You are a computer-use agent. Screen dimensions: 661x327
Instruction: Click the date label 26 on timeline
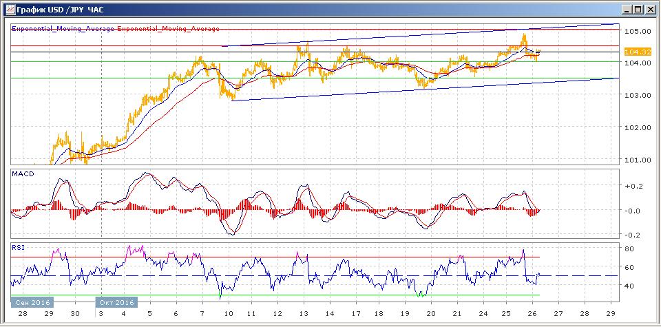(532, 313)
